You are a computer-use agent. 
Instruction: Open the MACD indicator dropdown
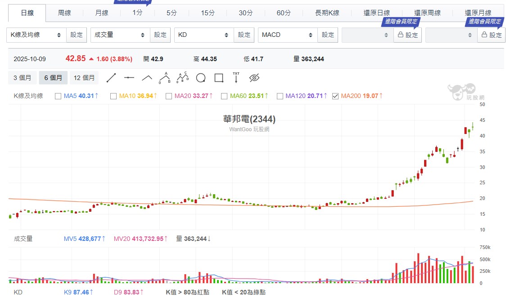(x=287, y=35)
